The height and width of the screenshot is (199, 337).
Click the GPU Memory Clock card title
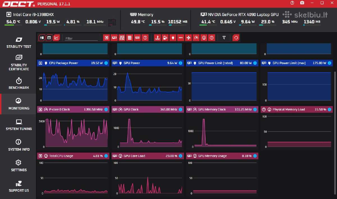pos(212,109)
